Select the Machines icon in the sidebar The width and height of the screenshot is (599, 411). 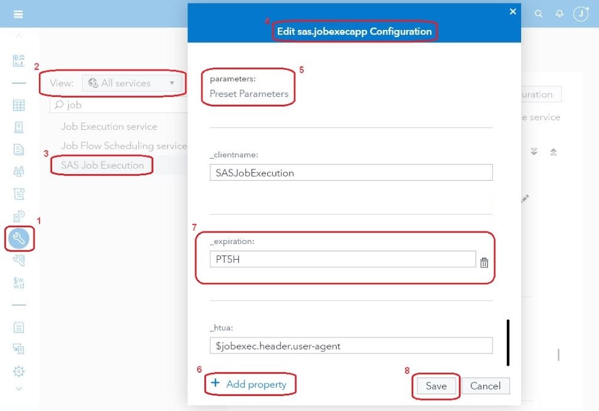tap(19, 127)
